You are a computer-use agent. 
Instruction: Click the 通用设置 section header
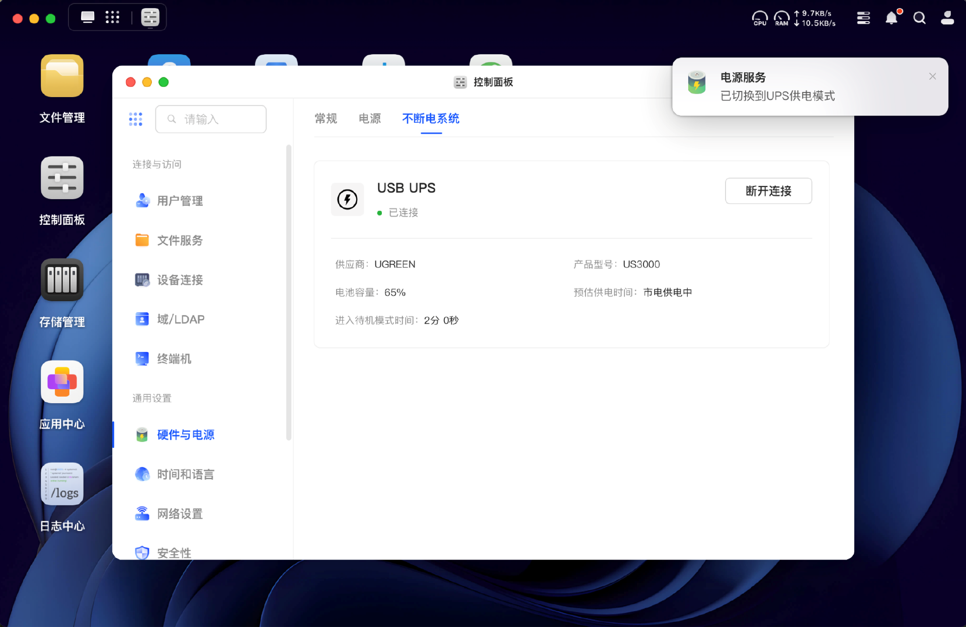pos(152,398)
